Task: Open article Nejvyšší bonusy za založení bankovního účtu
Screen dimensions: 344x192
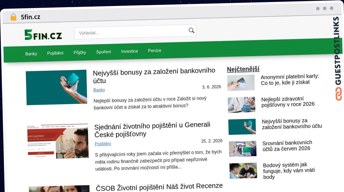Action: [x=154, y=76]
